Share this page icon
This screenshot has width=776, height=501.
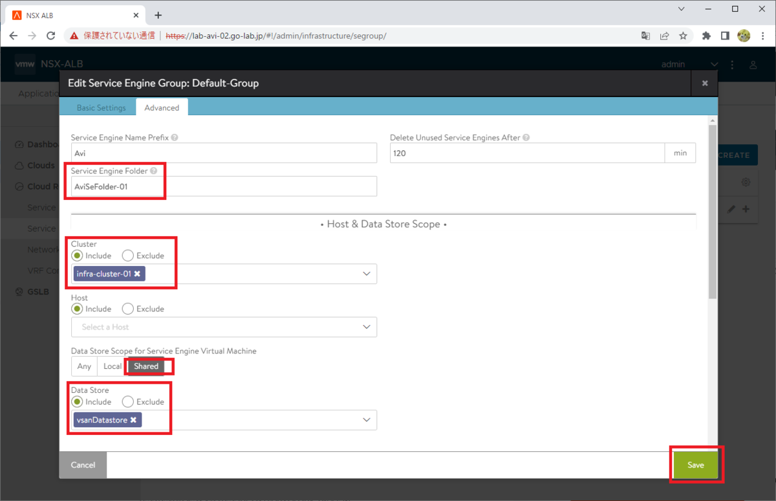[664, 36]
